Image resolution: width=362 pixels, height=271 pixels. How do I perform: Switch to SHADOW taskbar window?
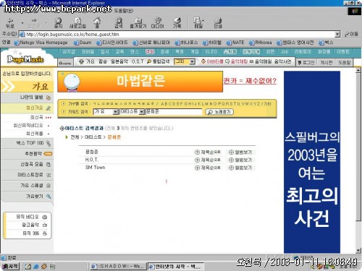click(118, 266)
